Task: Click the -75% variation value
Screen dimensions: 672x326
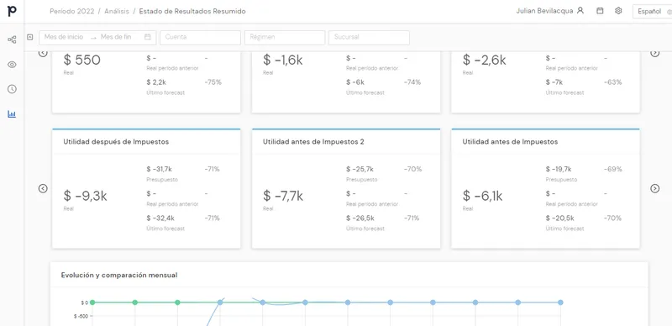Action: (213, 82)
